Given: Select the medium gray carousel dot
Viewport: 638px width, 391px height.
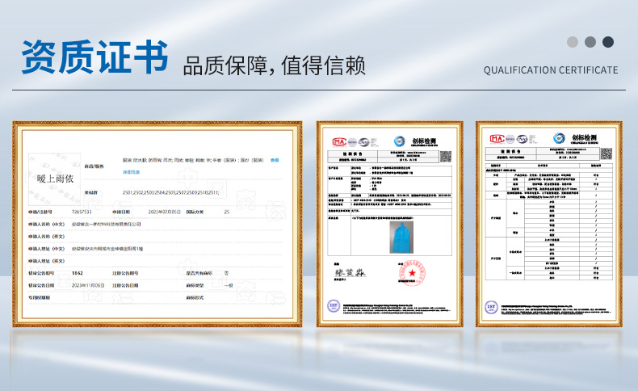Looking at the screenshot, I should [590, 42].
